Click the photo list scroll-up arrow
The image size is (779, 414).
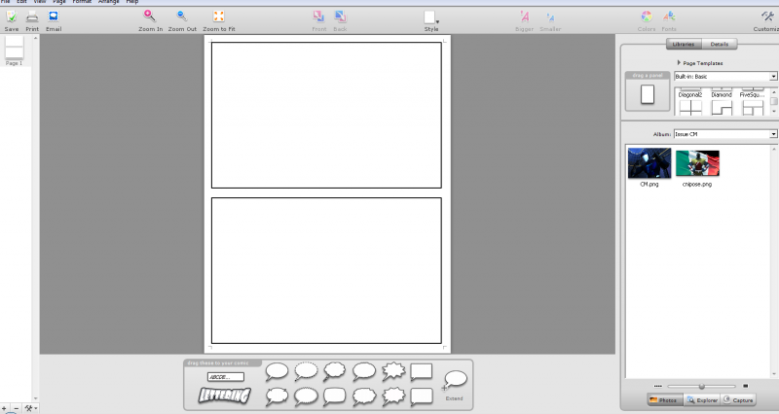click(x=774, y=149)
